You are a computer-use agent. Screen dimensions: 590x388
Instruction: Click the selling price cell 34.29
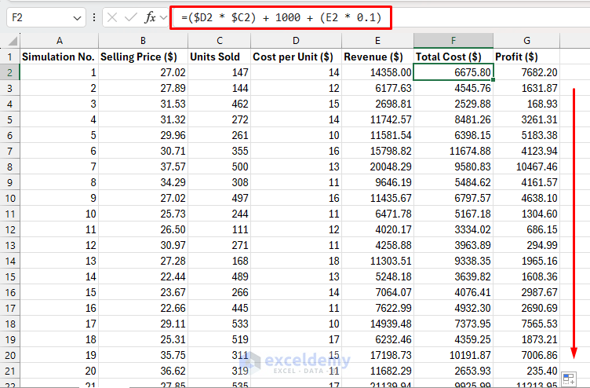click(x=143, y=182)
